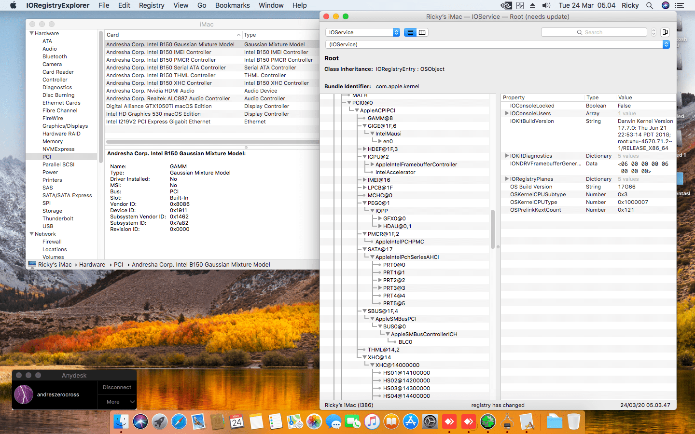Open App Store from the dock
Screen dimensions: 695x434
click(x=411, y=422)
